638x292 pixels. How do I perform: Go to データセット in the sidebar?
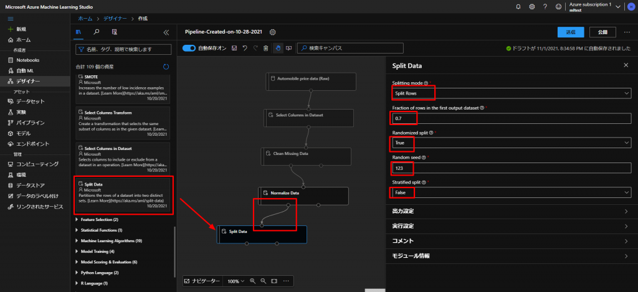tap(30, 101)
